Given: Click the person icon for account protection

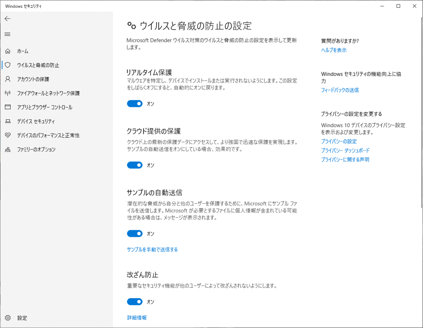Looking at the screenshot, I should point(8,79).
